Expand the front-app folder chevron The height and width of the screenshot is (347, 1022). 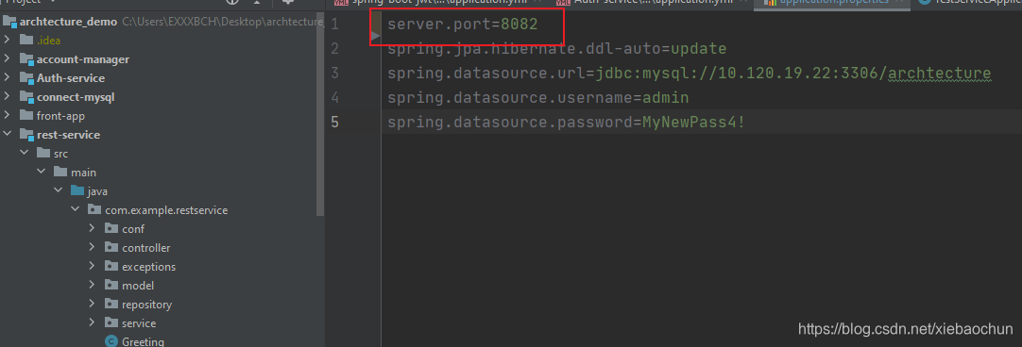pyautogui.click(x=7, y=116)
